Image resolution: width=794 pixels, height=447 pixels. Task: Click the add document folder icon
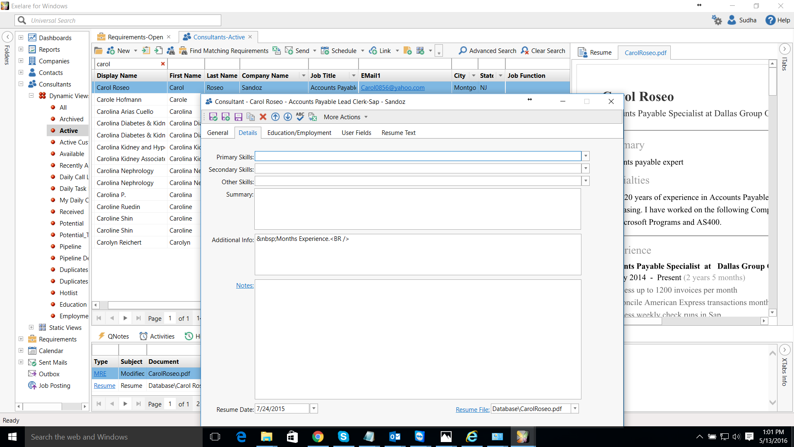408,51
